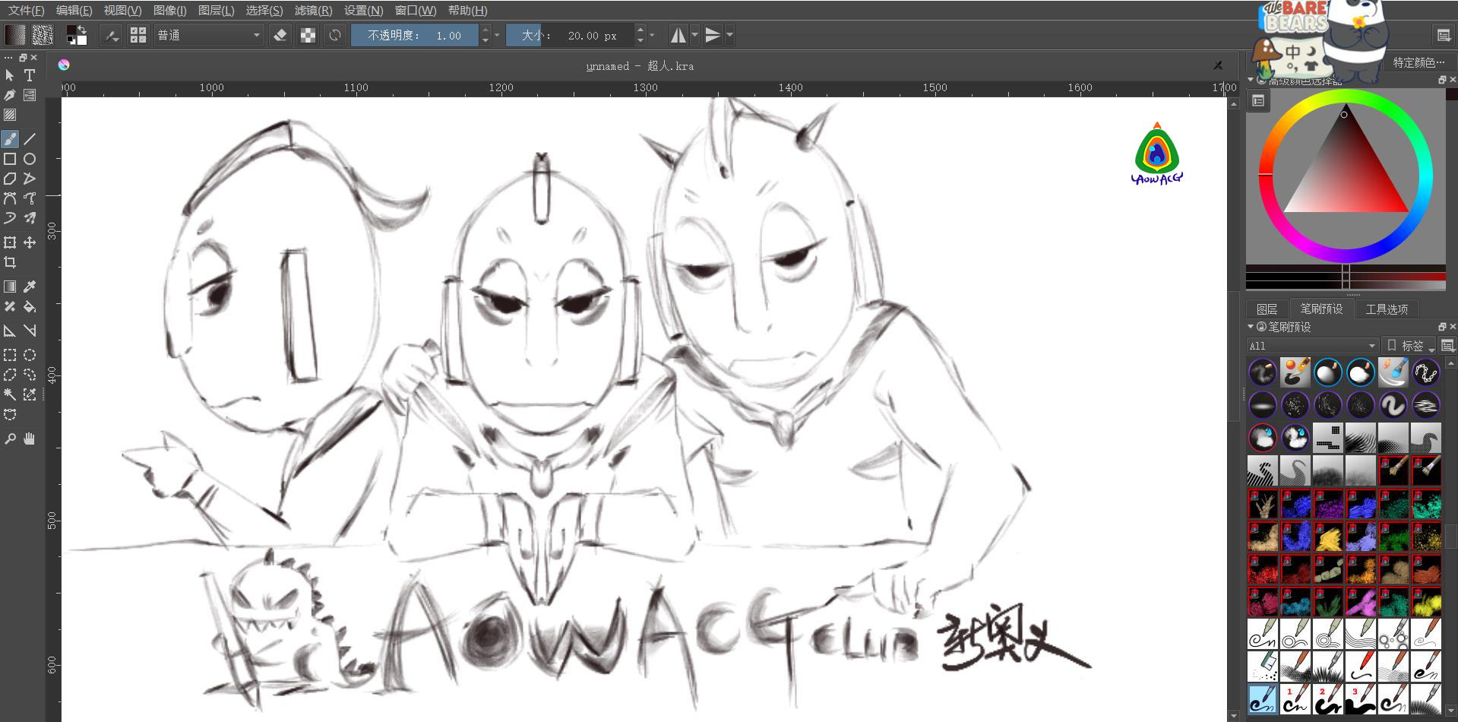The height and width of the screenshot is (722, 1458).
Task: Select the crop tool
Action: 10,262
